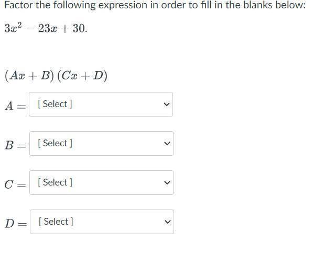Select the "[ Select ]" text beside D
The height and width of the screenshot is (267, 325).
coord(56,222)
